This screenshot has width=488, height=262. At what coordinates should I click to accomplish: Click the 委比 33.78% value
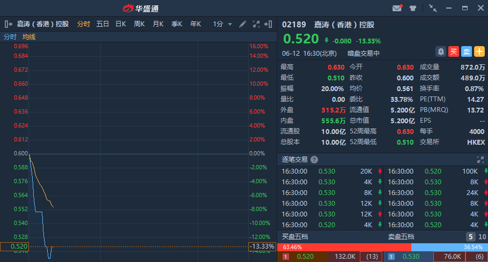click(x=402, y=100)
